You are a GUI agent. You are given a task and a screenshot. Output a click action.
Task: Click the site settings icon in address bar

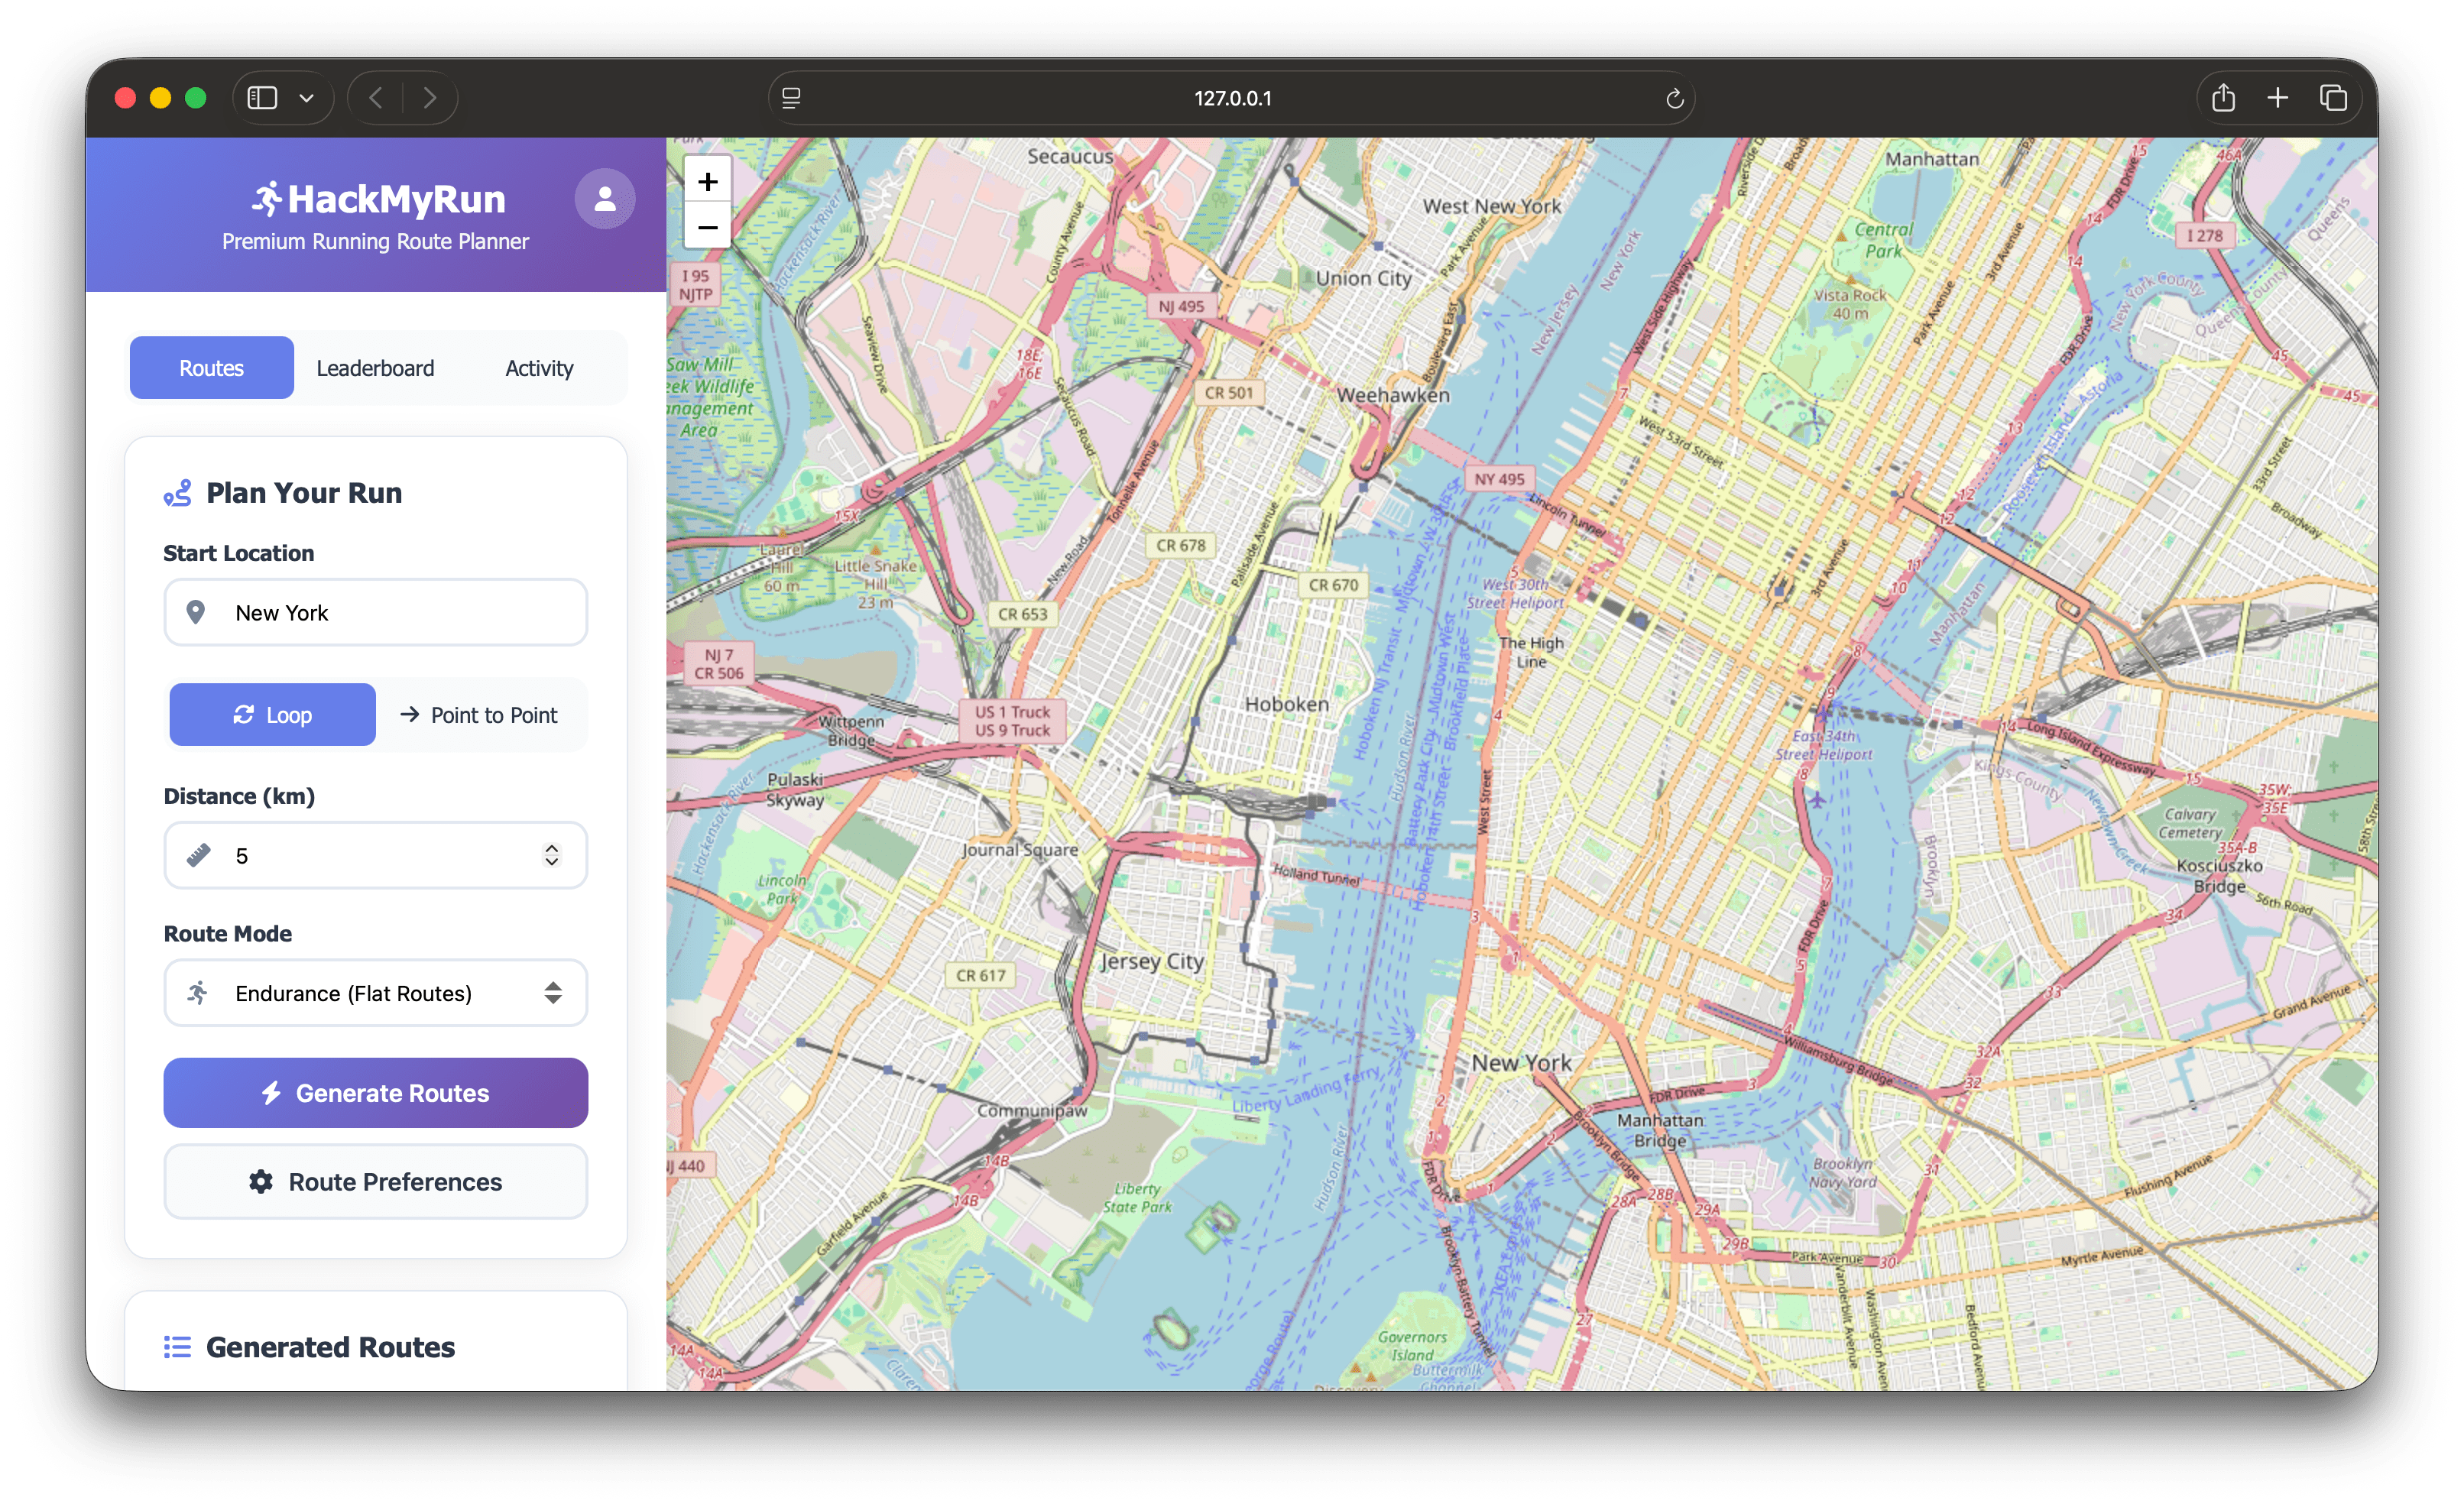(791, 98)
